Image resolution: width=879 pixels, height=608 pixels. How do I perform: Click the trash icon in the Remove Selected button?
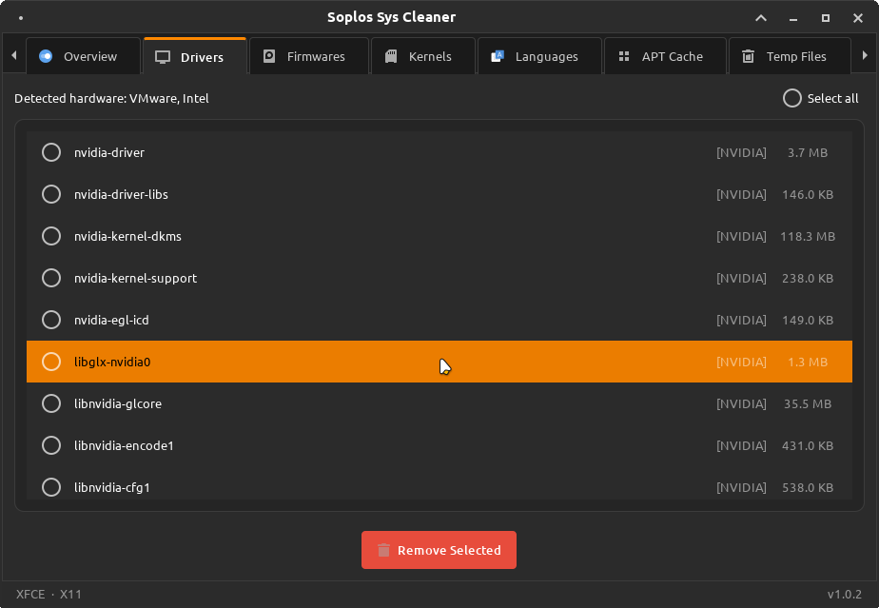coord(383,550)
